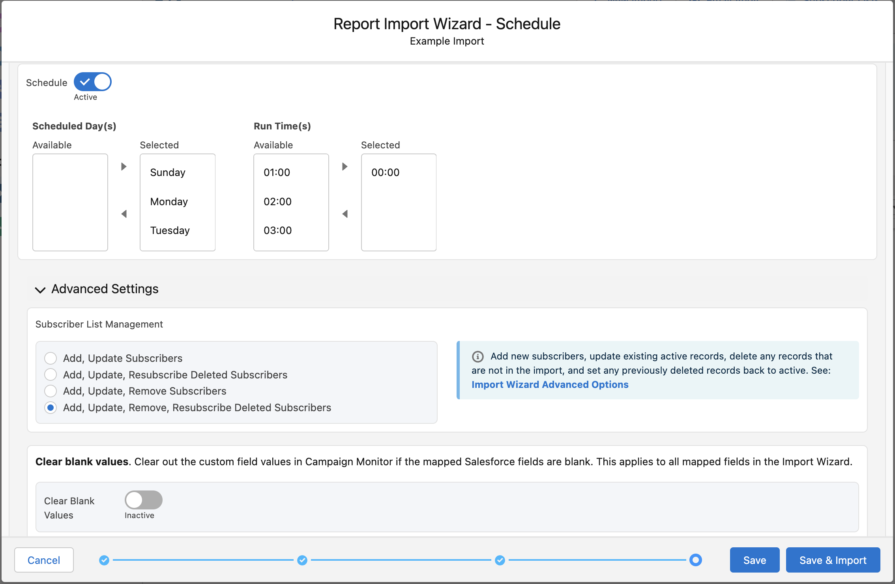This screenshot has height=584, width=895.
Task: Select 00:00 in selected run times
Action: (x=385, y=172)
